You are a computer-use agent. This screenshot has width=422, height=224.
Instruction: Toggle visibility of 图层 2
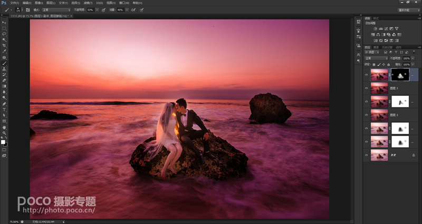coord(366,115)
